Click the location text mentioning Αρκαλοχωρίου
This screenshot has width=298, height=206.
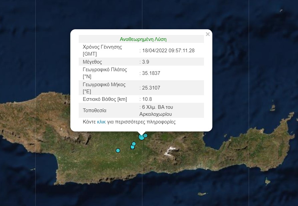[x=156, y=114]
